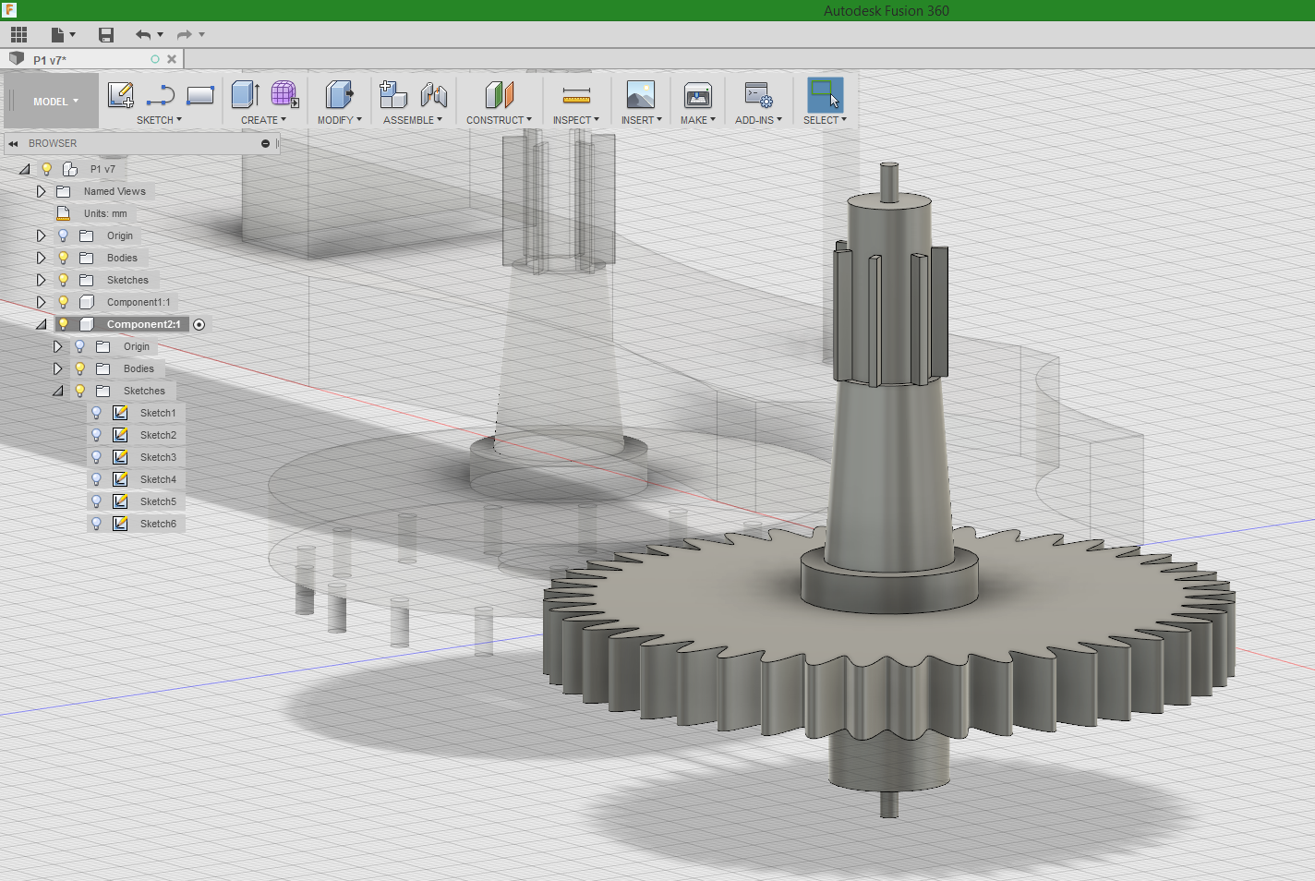
Task: Open the MAKE menu
Action: pos(698,120)
